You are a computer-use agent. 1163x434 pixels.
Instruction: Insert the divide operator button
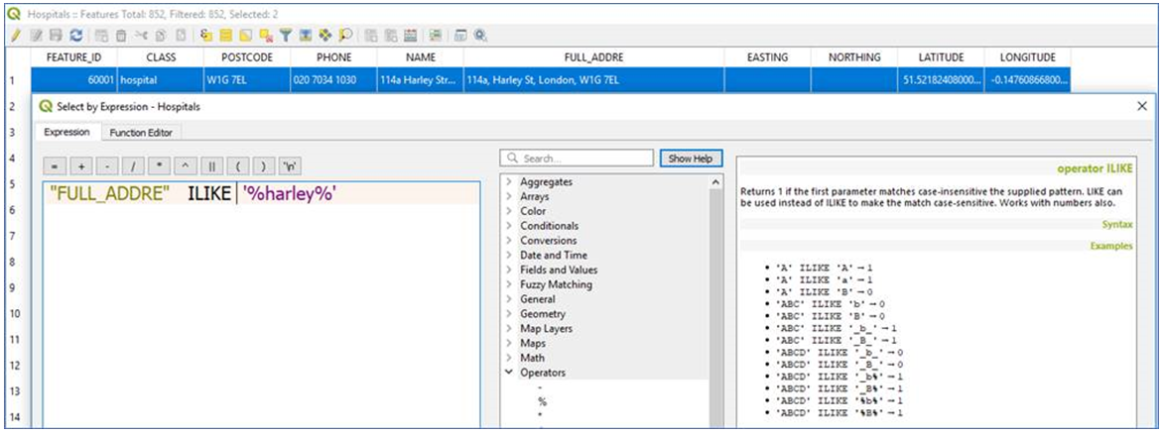(134, 166)
